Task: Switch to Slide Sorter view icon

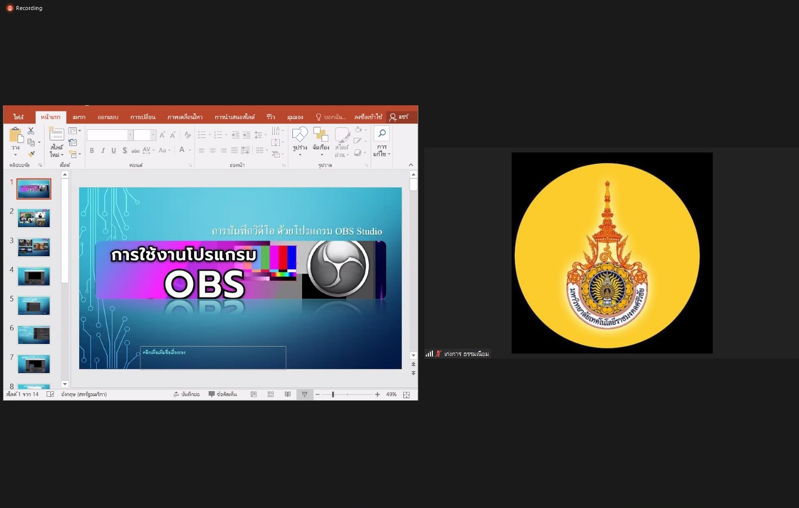Action: point(271,395)
